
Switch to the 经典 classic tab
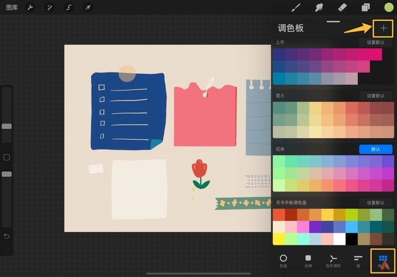point(308,261)
